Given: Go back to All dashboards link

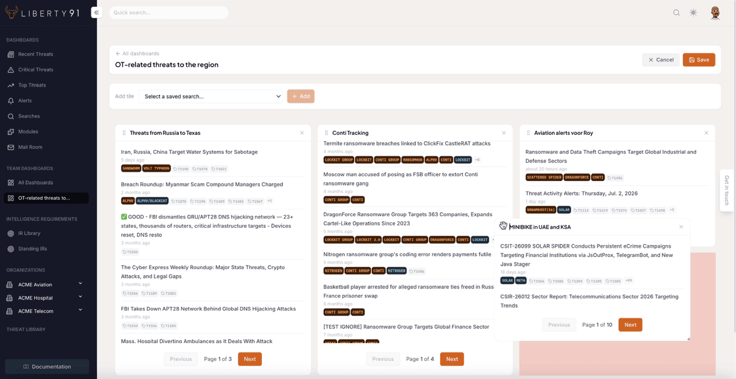Looking at the screenshot, I should pyautogui.click(x=138, y=53).
